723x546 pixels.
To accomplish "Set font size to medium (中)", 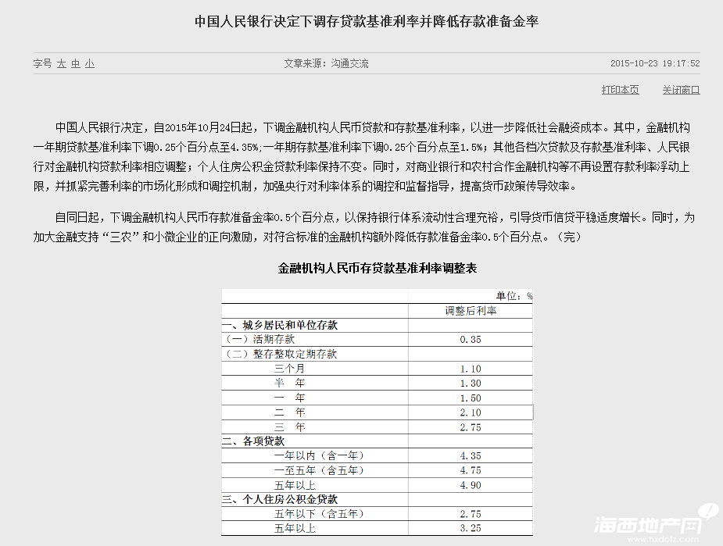I will (76, 63).
